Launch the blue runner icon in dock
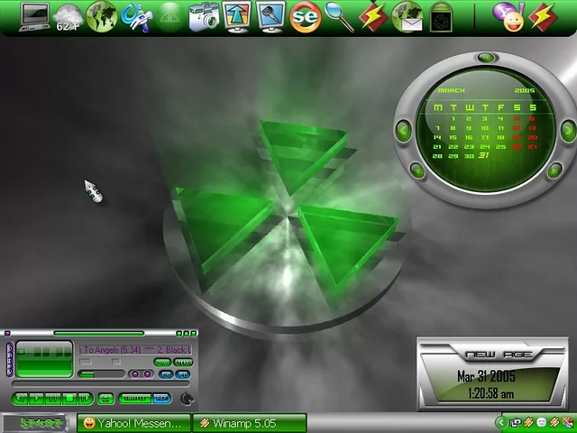 coord(137,17)
